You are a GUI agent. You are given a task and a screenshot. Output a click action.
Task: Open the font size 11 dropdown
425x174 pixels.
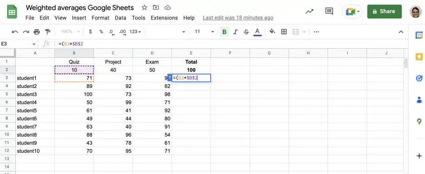[204, 31]
